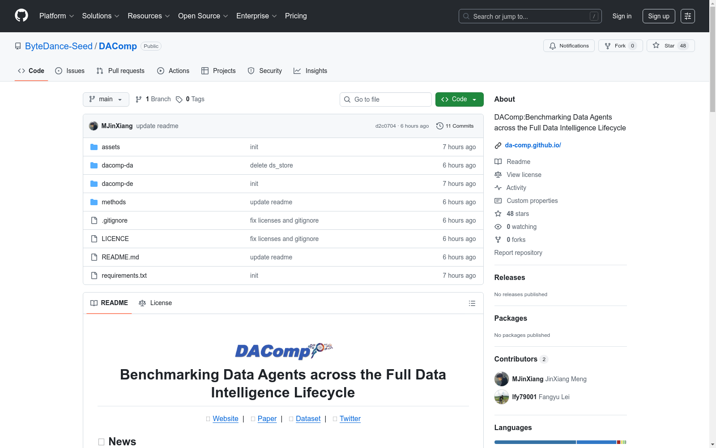This screenshot has height=448, width=716.
Task: Click the Sign up button
Action: pos(659,16)
